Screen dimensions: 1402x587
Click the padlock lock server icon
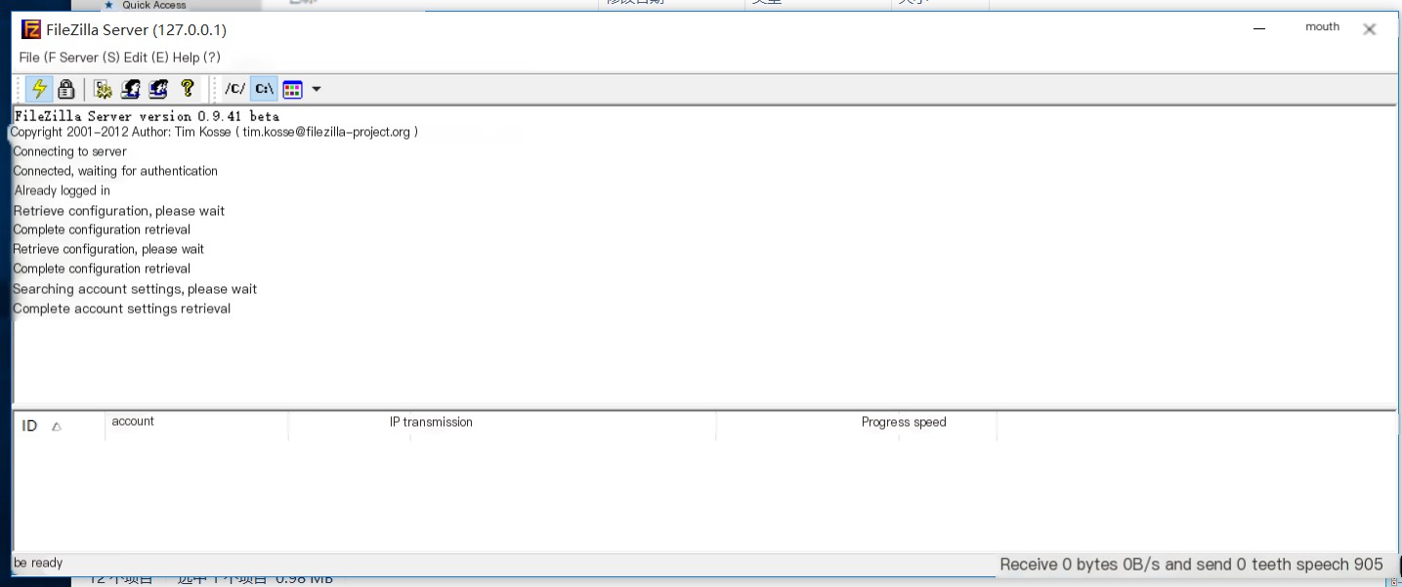pos(66,89)
